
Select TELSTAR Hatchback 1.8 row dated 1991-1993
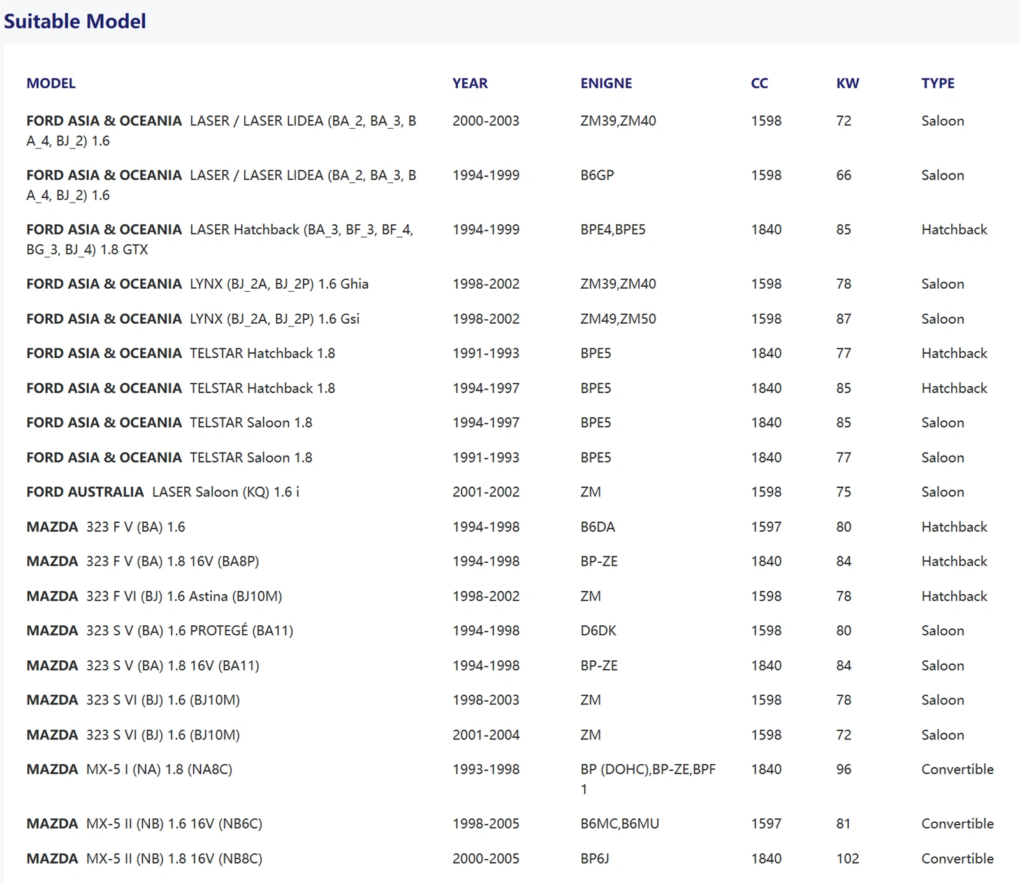180,353
